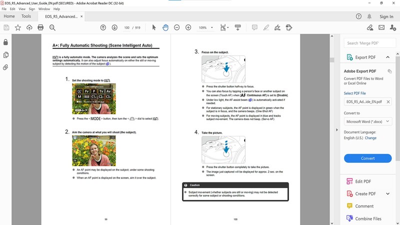400x225 pixels.
Task: Click the shooting mode screen image in step 1
Action: point(94,98)
